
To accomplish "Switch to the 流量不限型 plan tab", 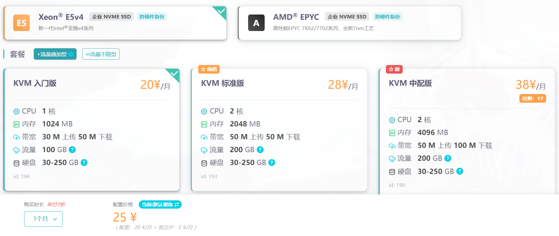I will coord(101,54).
